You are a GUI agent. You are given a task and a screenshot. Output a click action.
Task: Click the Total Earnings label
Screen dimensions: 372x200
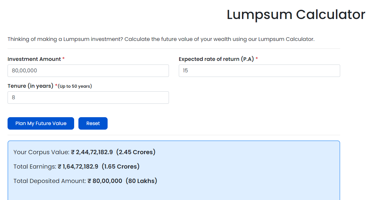(x=35, y=167)
